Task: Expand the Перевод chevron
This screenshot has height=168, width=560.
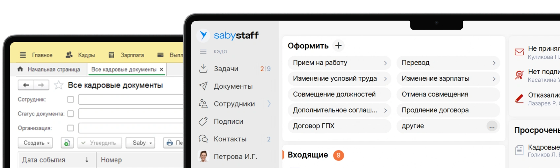Action: [x=494, y=63]
